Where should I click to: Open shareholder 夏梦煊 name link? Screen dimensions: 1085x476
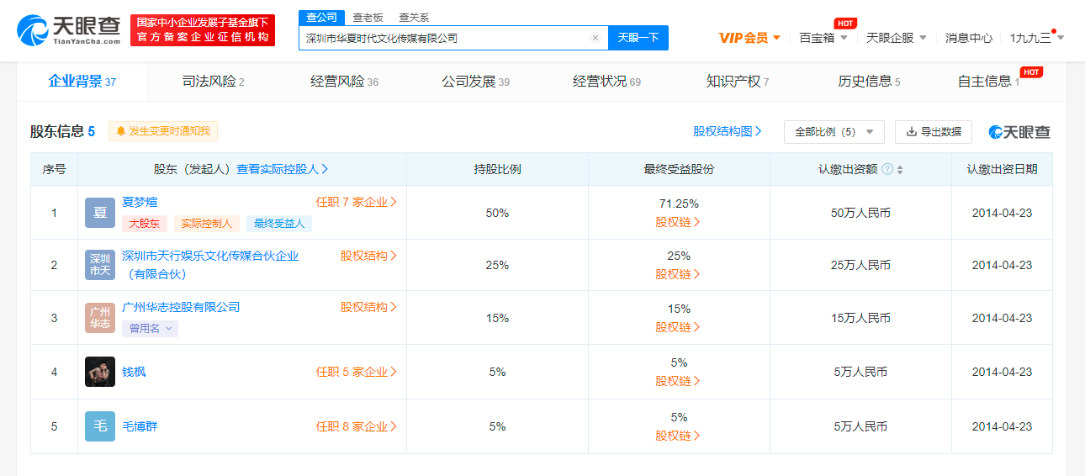140,202
